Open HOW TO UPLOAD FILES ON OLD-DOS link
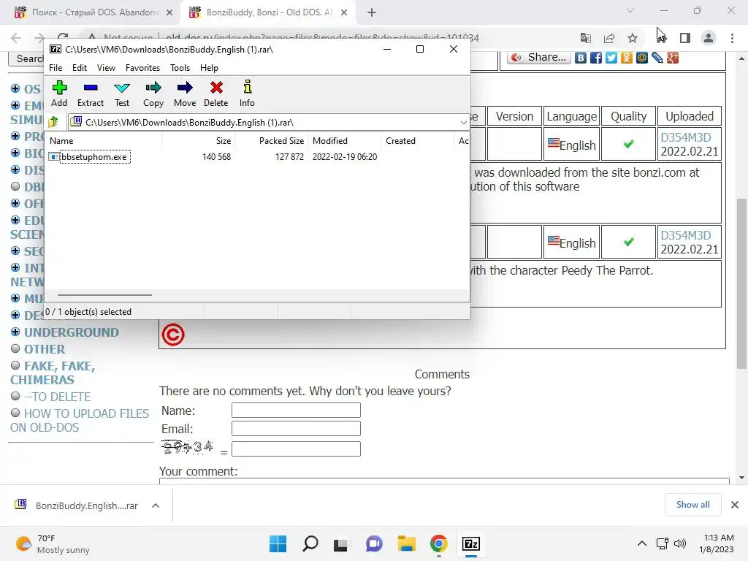The image size is (748, 561). tap(80, 420)
